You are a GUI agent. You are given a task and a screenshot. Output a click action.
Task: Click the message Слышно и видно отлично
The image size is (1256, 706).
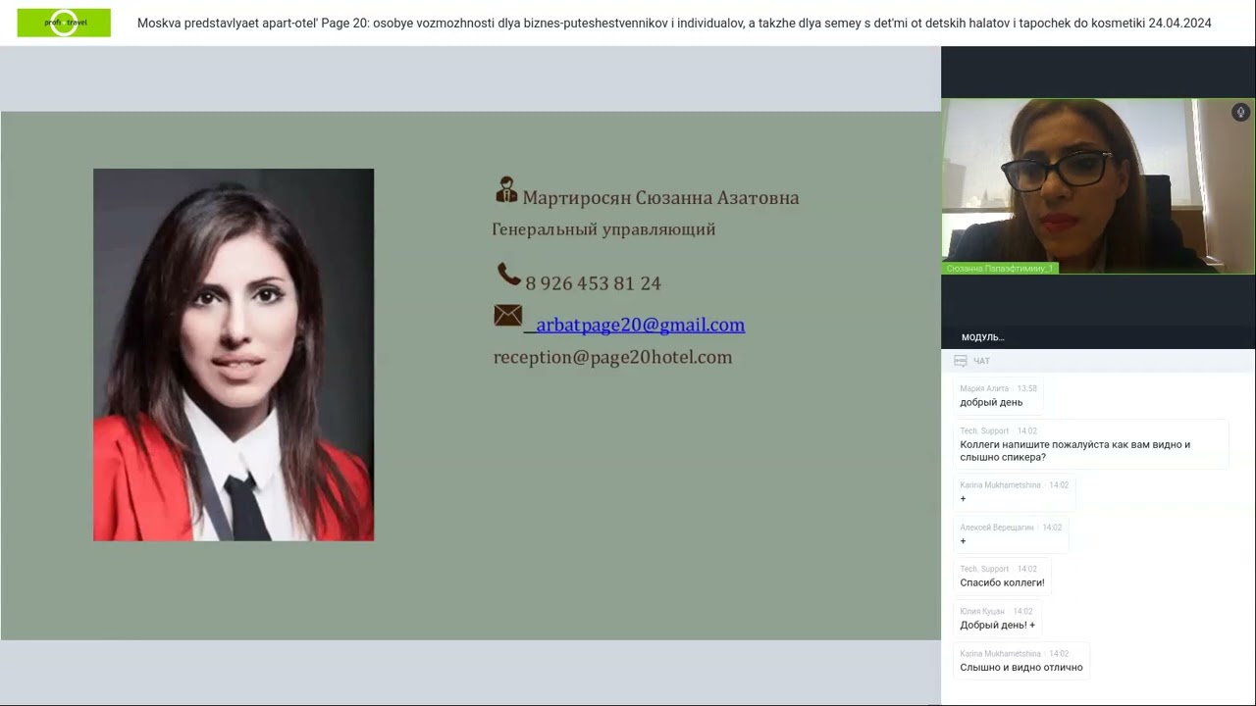coord(1021,668)
